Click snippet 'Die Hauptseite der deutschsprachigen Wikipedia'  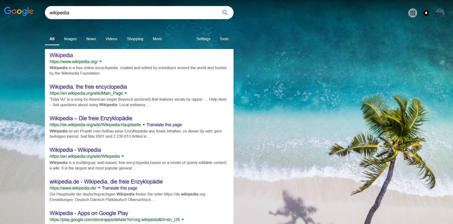128,197
